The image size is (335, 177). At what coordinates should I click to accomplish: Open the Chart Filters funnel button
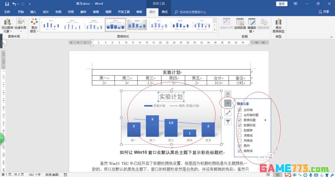228,122
